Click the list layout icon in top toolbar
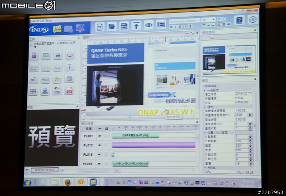This screenshot has width=286, height=196. click(161, 25)
